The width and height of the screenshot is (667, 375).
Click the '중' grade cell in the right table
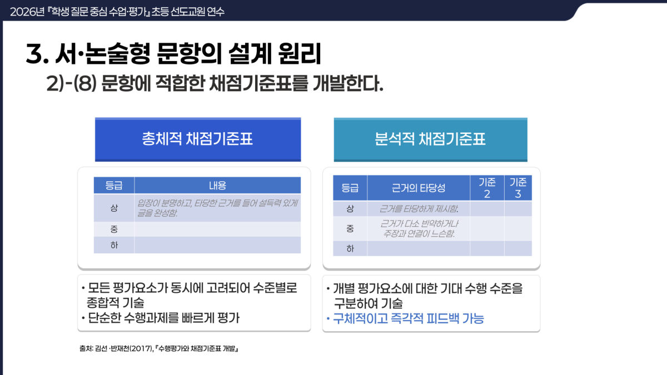tap(350, 228)
